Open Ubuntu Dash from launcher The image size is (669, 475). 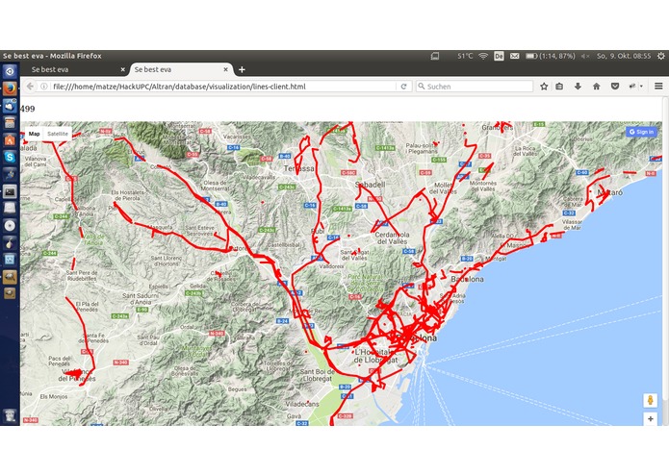pyautogui.click(x=10, y=71)
